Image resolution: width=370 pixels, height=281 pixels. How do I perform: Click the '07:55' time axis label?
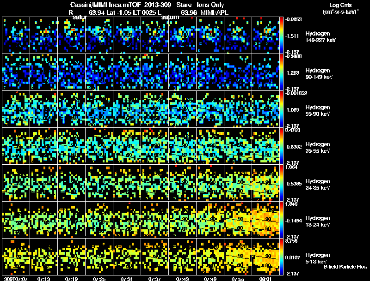[238, 279]
